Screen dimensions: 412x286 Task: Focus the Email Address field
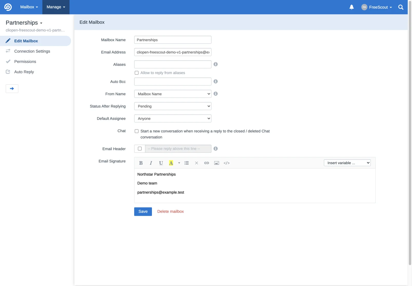point(173,52)
